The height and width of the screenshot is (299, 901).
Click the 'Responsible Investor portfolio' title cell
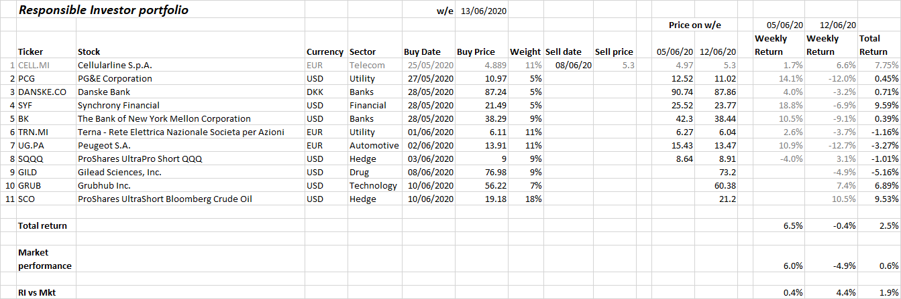(x=103, y=11)
